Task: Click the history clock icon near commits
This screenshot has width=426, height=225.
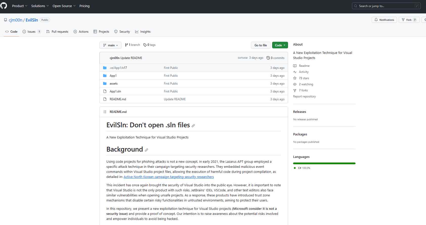Action: [x=268, y=58]
